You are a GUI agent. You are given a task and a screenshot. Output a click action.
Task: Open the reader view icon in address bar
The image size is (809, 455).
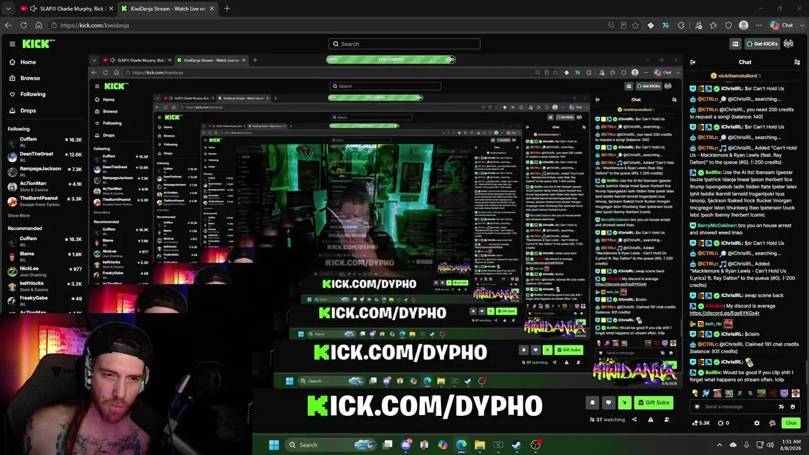[x=623, y=25]
